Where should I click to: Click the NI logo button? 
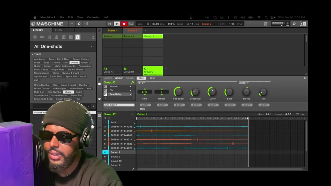click(x=303, y=24)
